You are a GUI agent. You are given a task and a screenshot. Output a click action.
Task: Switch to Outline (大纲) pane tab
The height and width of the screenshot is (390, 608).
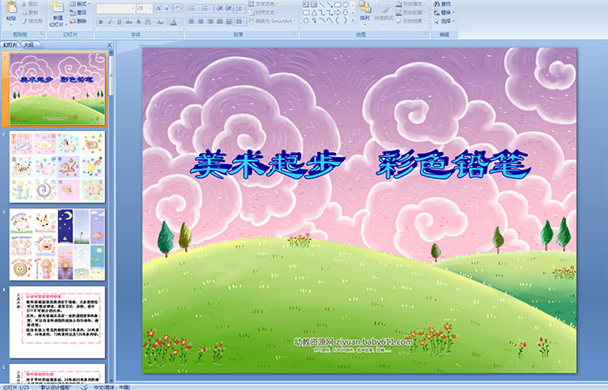[29, 45]
